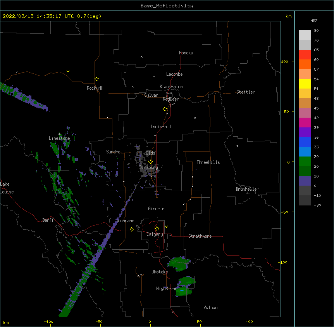The image size is (334, 327).
Task: Click the Banff town label
Action: point(48,220)
